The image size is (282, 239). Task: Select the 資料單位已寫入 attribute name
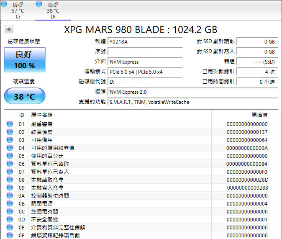pos(50,172)
